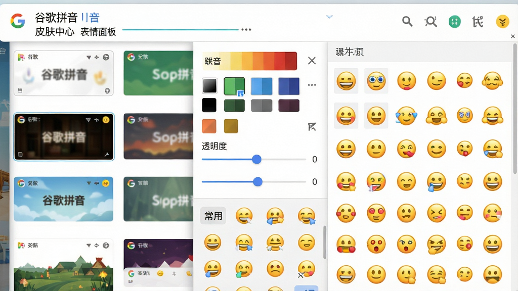Click the pin icon on dark wood skin
The width and height of the screenshot is (518, 291).
point(107,155)
